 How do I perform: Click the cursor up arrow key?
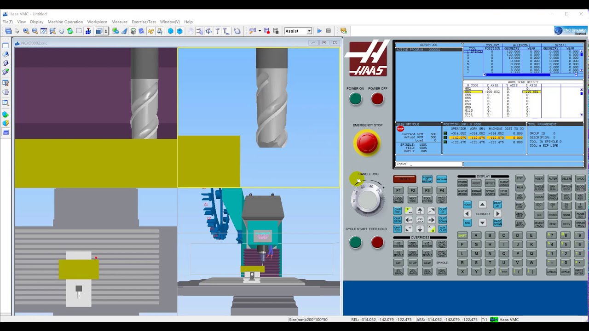pos(482,205)
